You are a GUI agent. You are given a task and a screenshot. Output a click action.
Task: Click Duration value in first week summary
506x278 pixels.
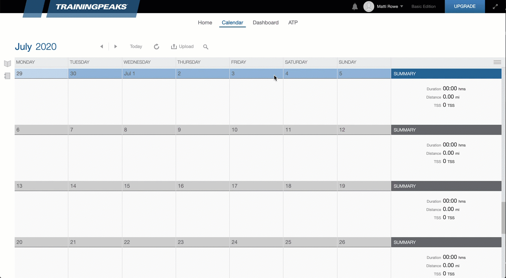[450, 88]
